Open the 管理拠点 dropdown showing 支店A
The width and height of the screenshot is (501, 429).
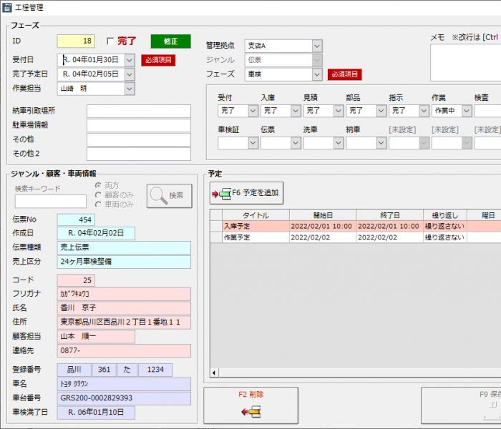pyautogui.click(x=316, y=46)
